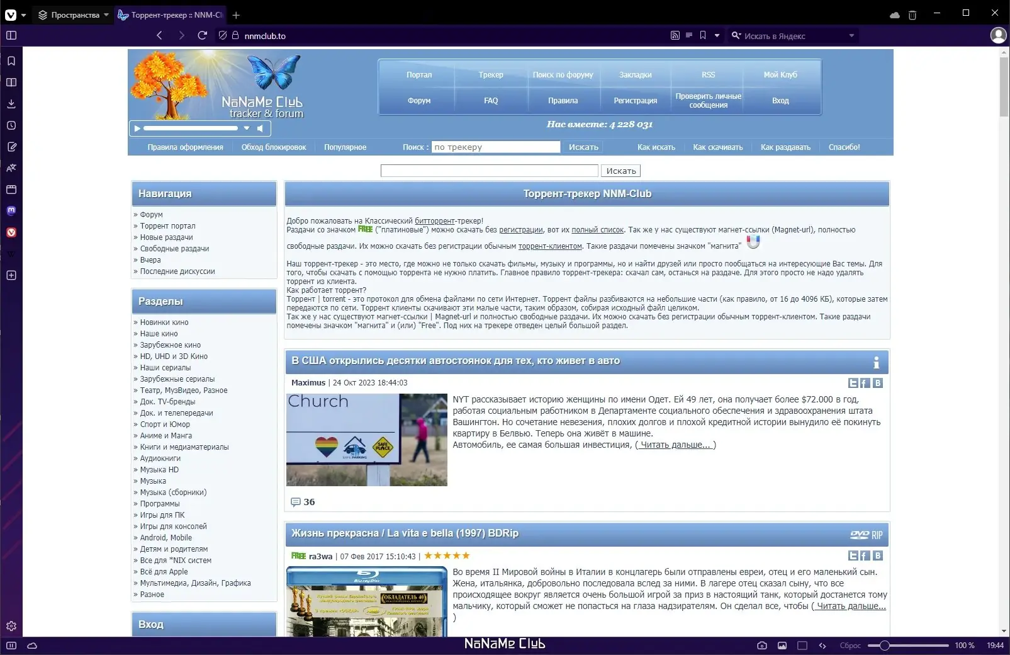This screenshot has height=655, width=1010.
Task: Switch to Reader view using the address bar icon
Action: 689,36
